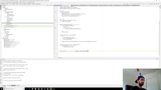This screenshot has width=161, height=90.
Task: Open the app run configuration dropdown
Action: 128,4
